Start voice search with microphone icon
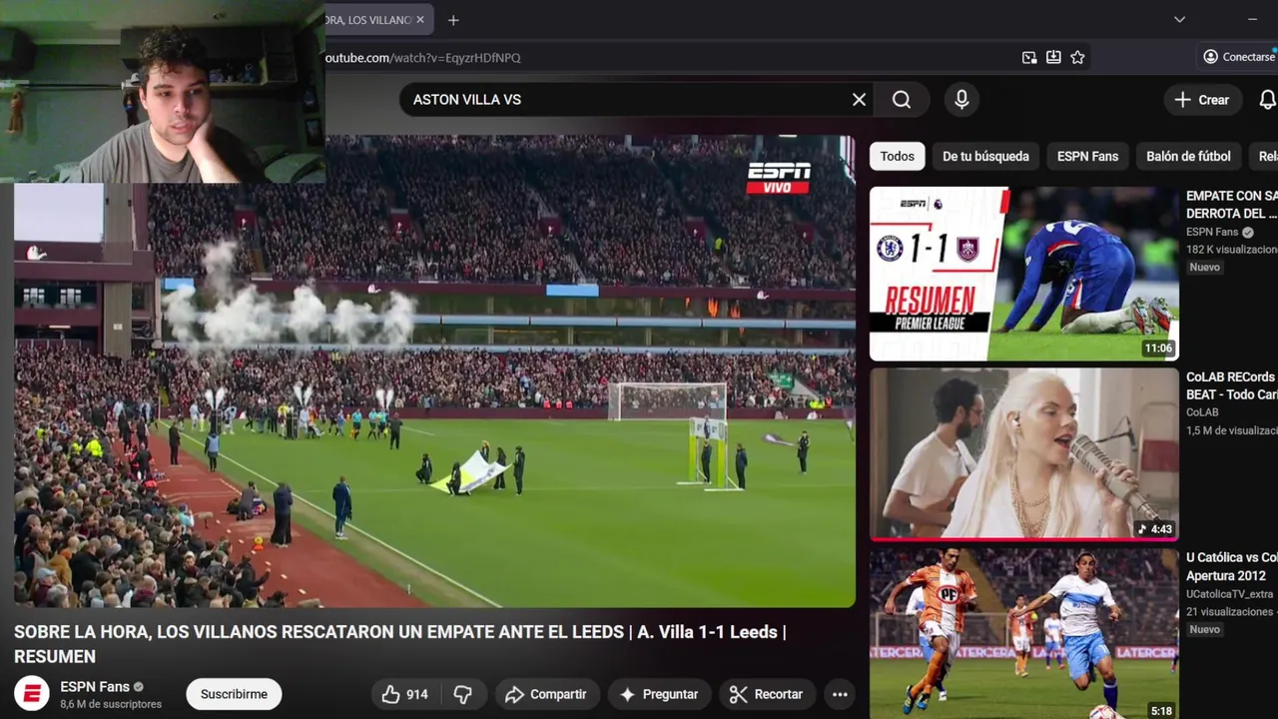Viewport: 1278px width, 719px height. [961, 100]
